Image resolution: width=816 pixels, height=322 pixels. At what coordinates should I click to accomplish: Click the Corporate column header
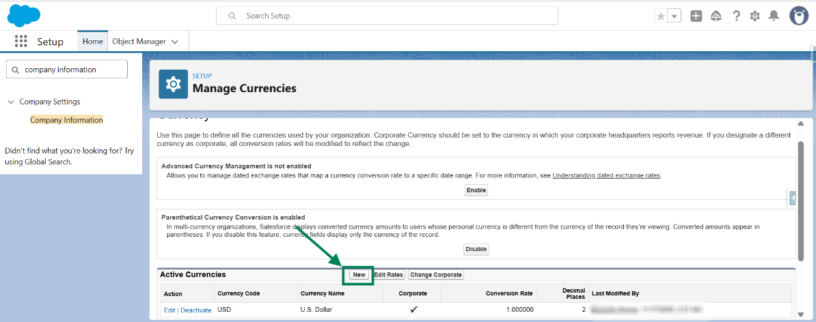tap(413, 293)
